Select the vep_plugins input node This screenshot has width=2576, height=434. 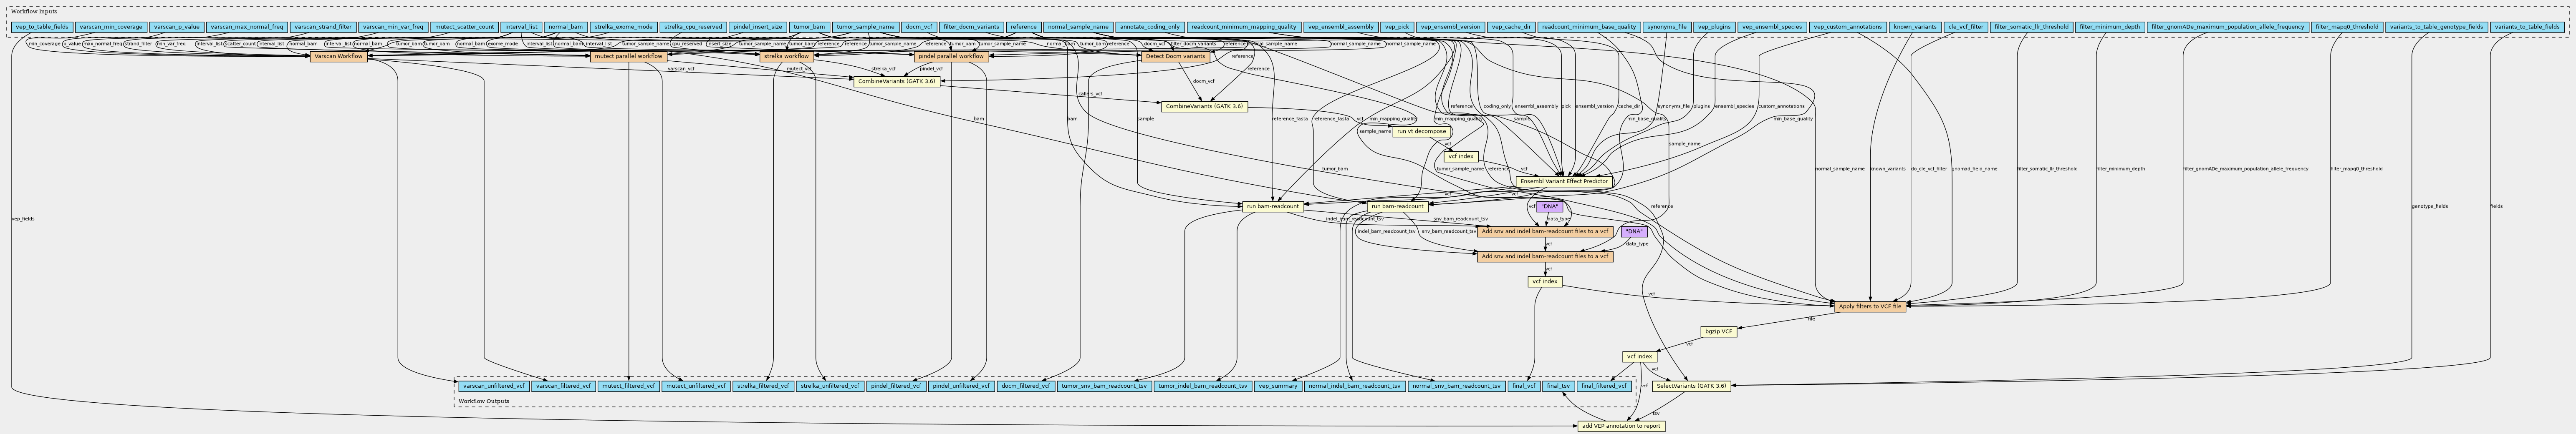(1714, 27)
